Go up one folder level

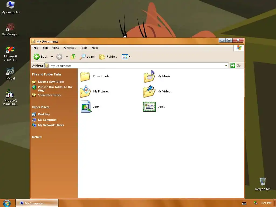(73, 57)
